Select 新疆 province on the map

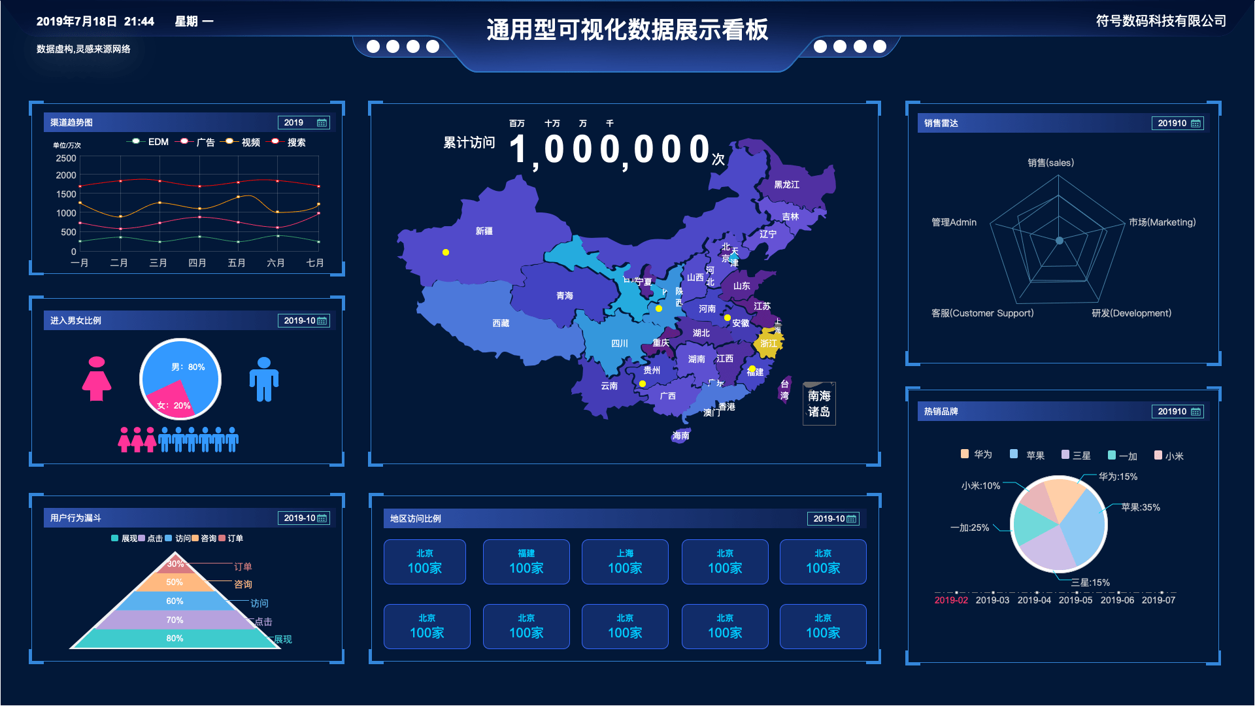pos(484,231)
